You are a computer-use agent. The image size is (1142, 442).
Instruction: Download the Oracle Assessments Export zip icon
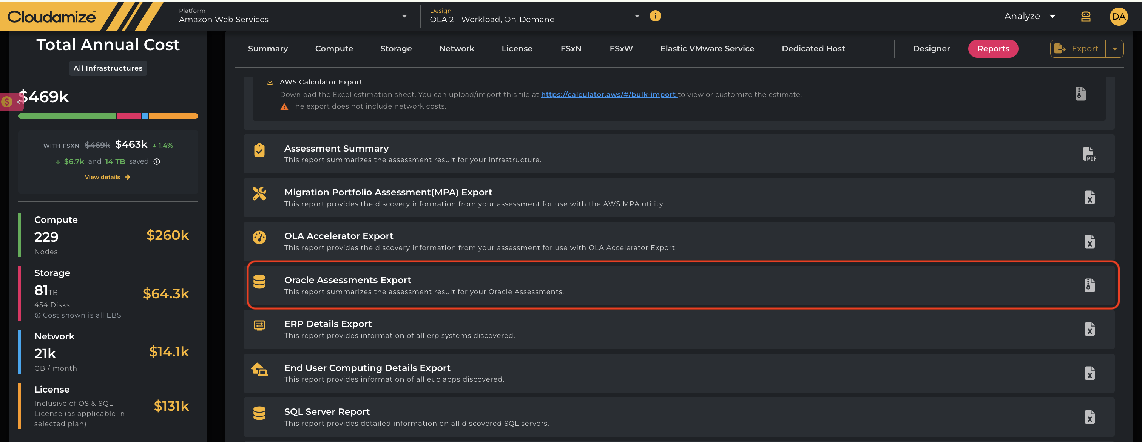point(1090,285)
